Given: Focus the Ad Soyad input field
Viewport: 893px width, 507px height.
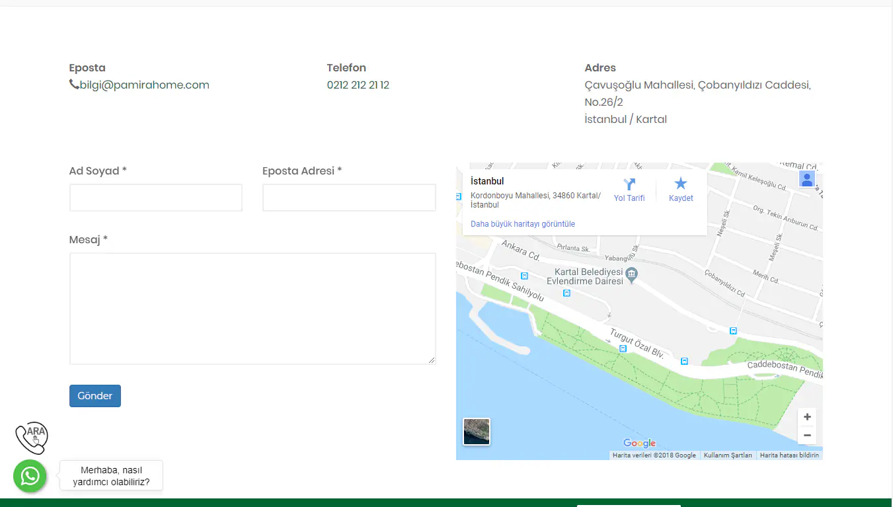Looking at the screenshot, I should coord(156,198).
